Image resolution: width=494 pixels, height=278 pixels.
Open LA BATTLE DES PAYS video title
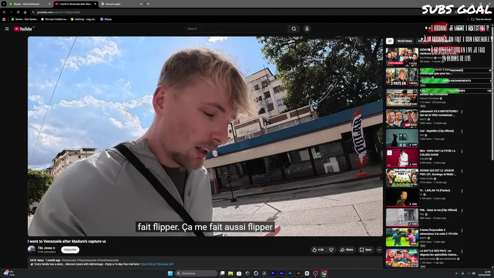click(439, 253)
